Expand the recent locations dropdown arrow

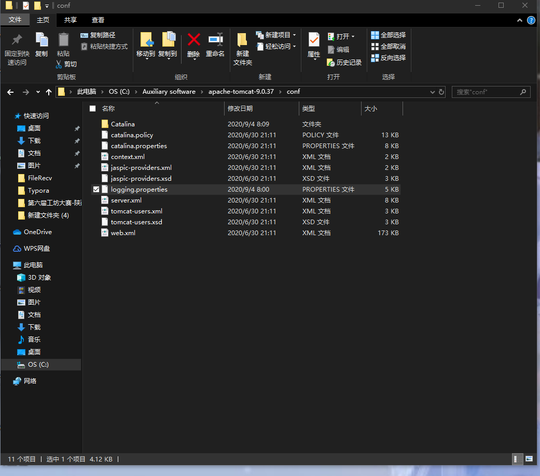38,92
